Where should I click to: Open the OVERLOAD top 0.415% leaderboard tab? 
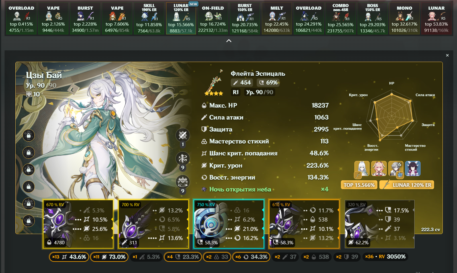click(21, 18)
